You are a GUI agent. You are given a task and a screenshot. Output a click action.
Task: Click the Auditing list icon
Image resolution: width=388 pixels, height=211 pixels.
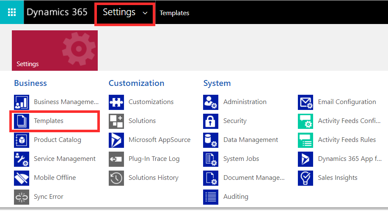pyautogui.click(x=211, y=197)
